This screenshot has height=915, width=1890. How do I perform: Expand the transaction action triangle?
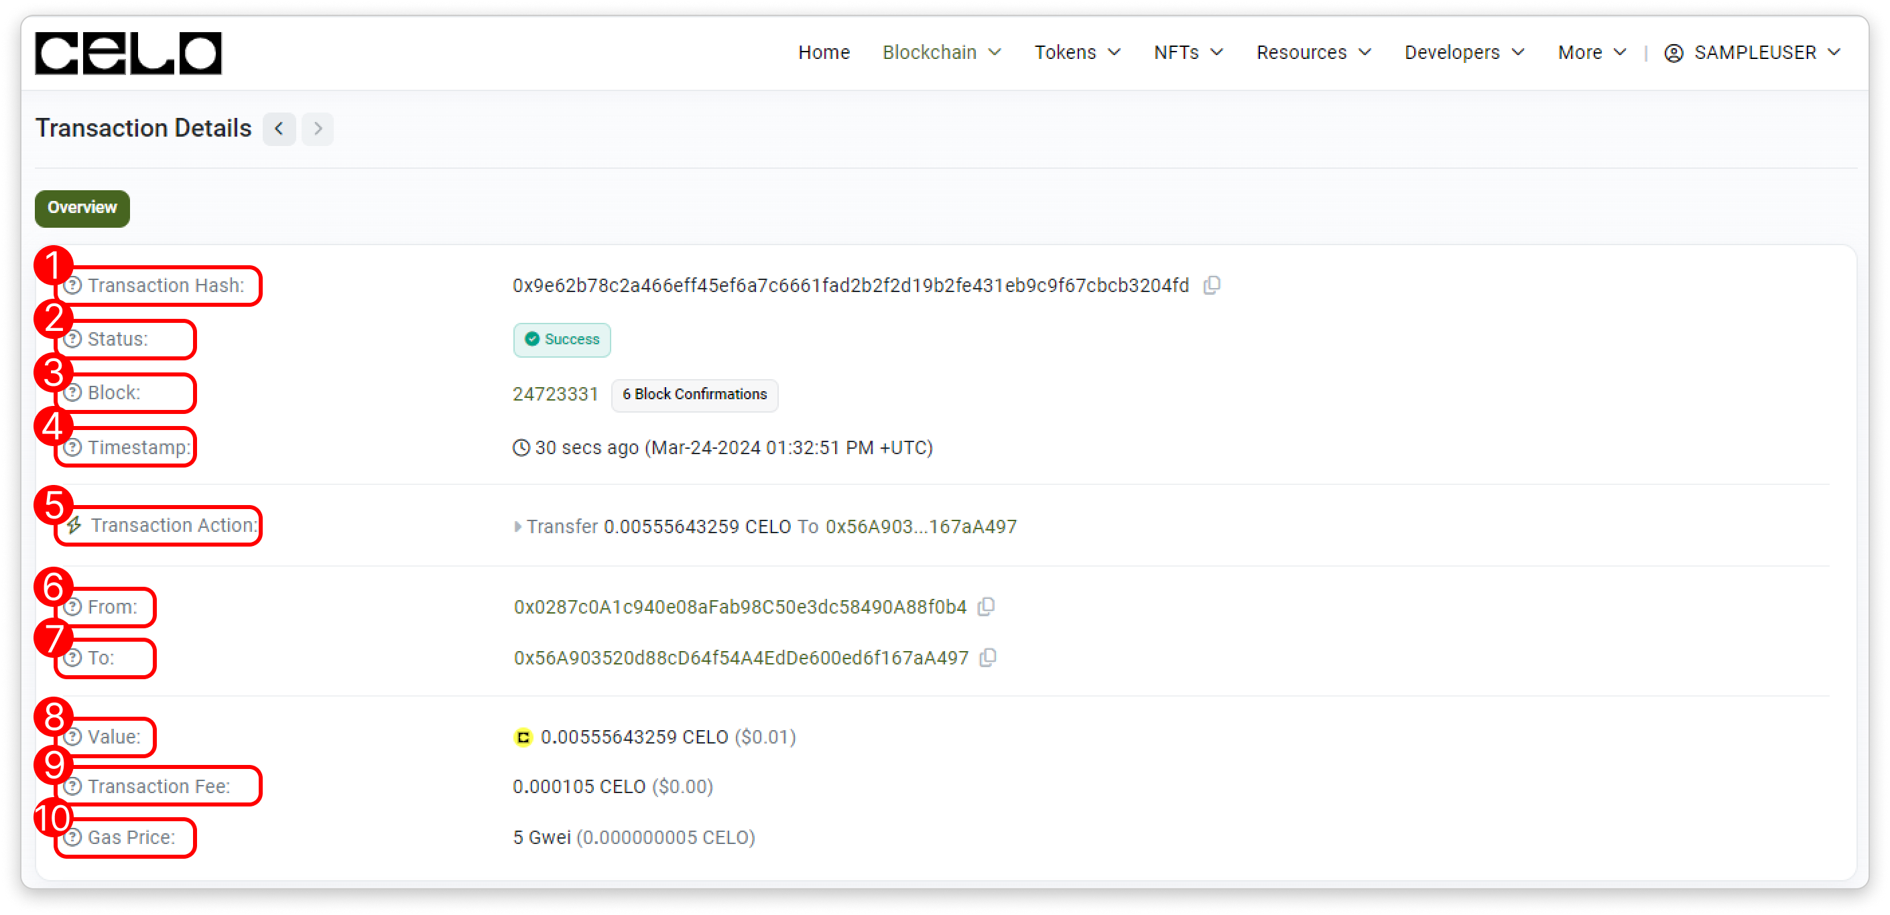517,526
